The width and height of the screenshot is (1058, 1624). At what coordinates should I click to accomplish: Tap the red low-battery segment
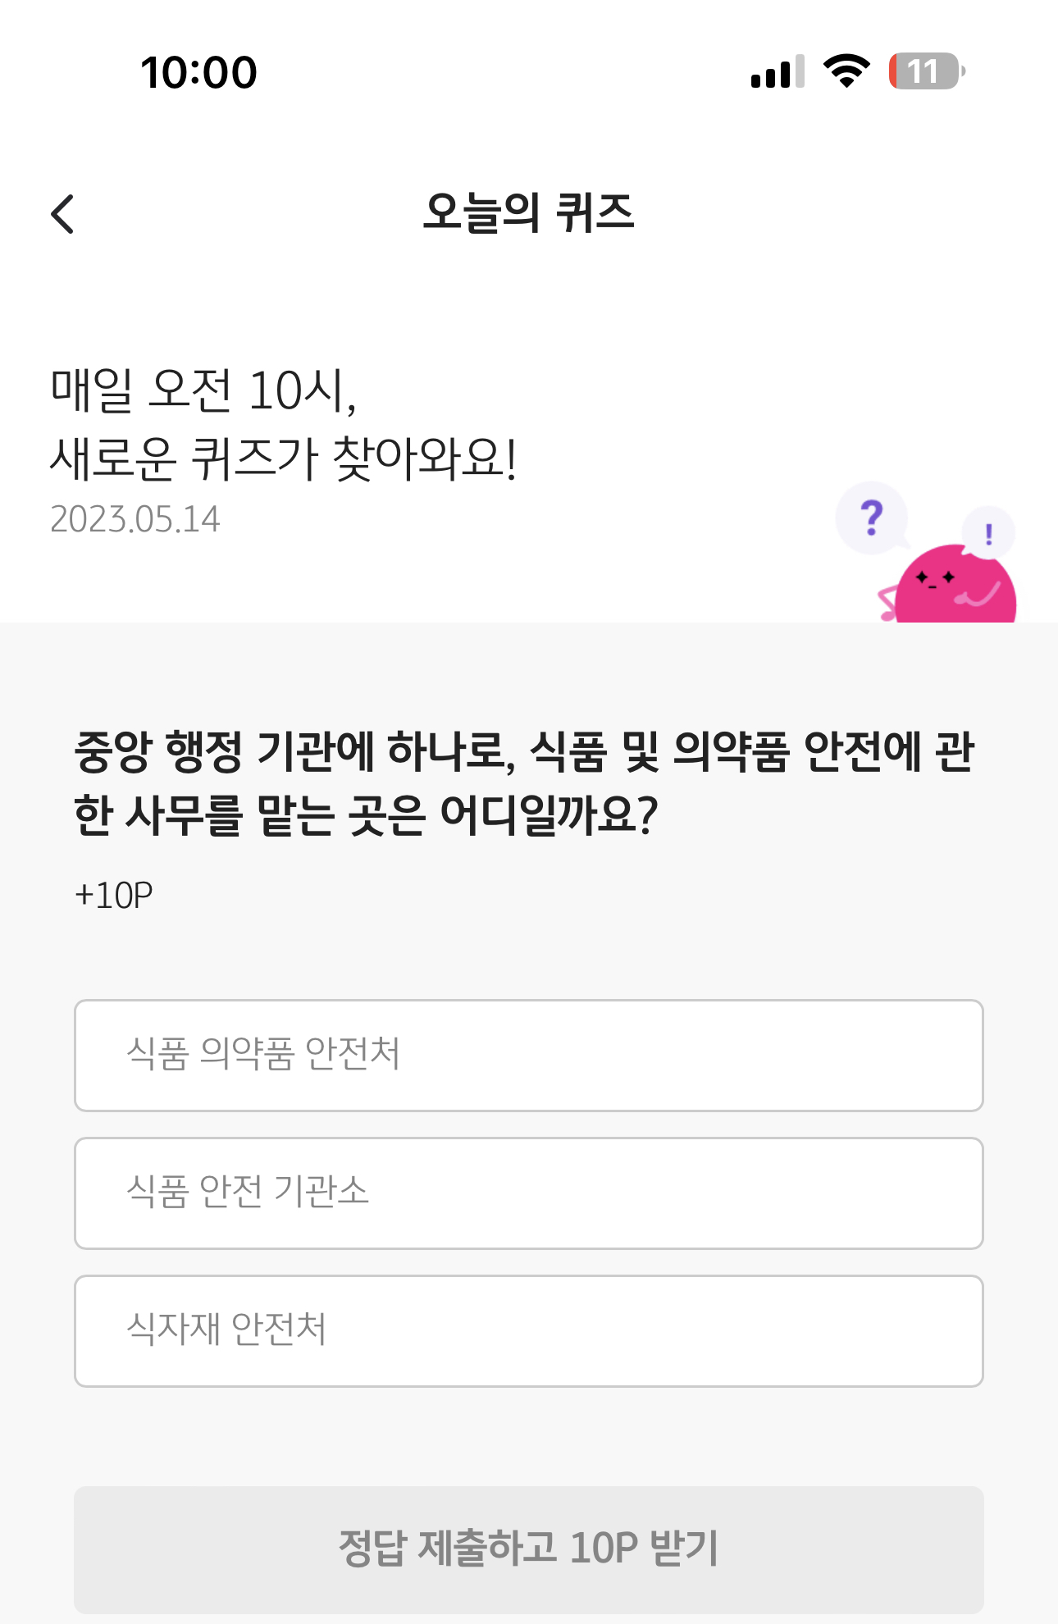click(x=894, y=71)
